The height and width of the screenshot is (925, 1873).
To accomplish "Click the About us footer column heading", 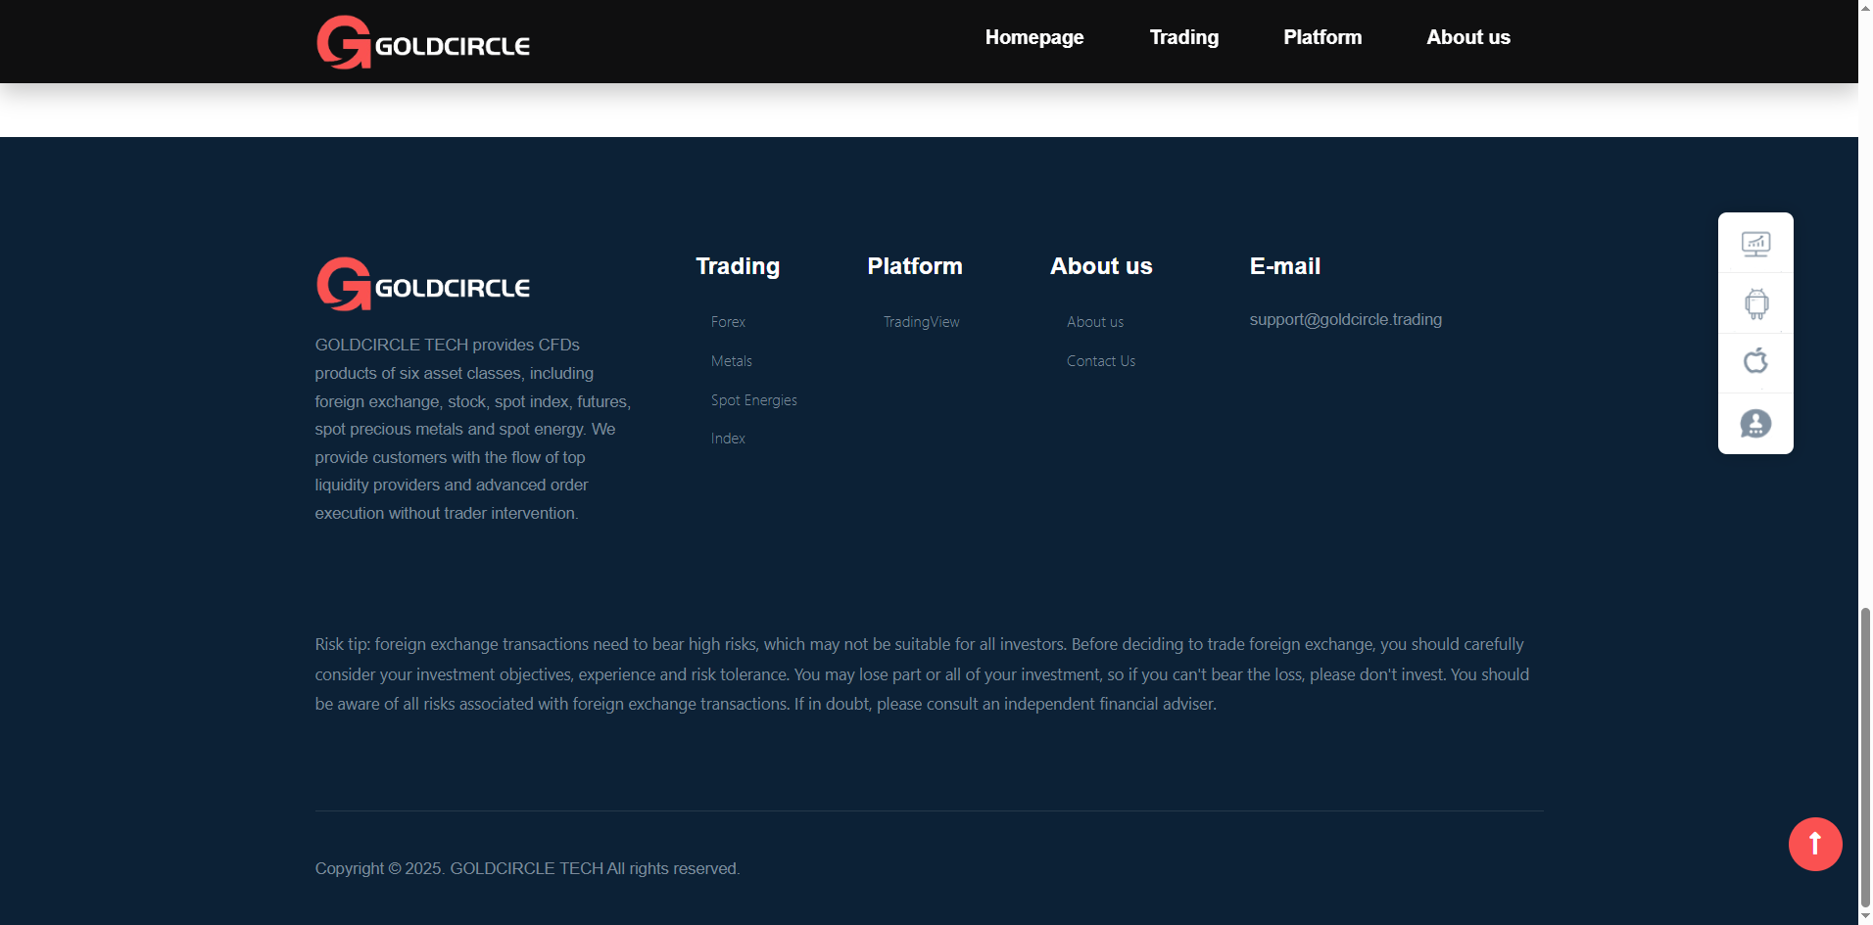I will coord(1101,266).
